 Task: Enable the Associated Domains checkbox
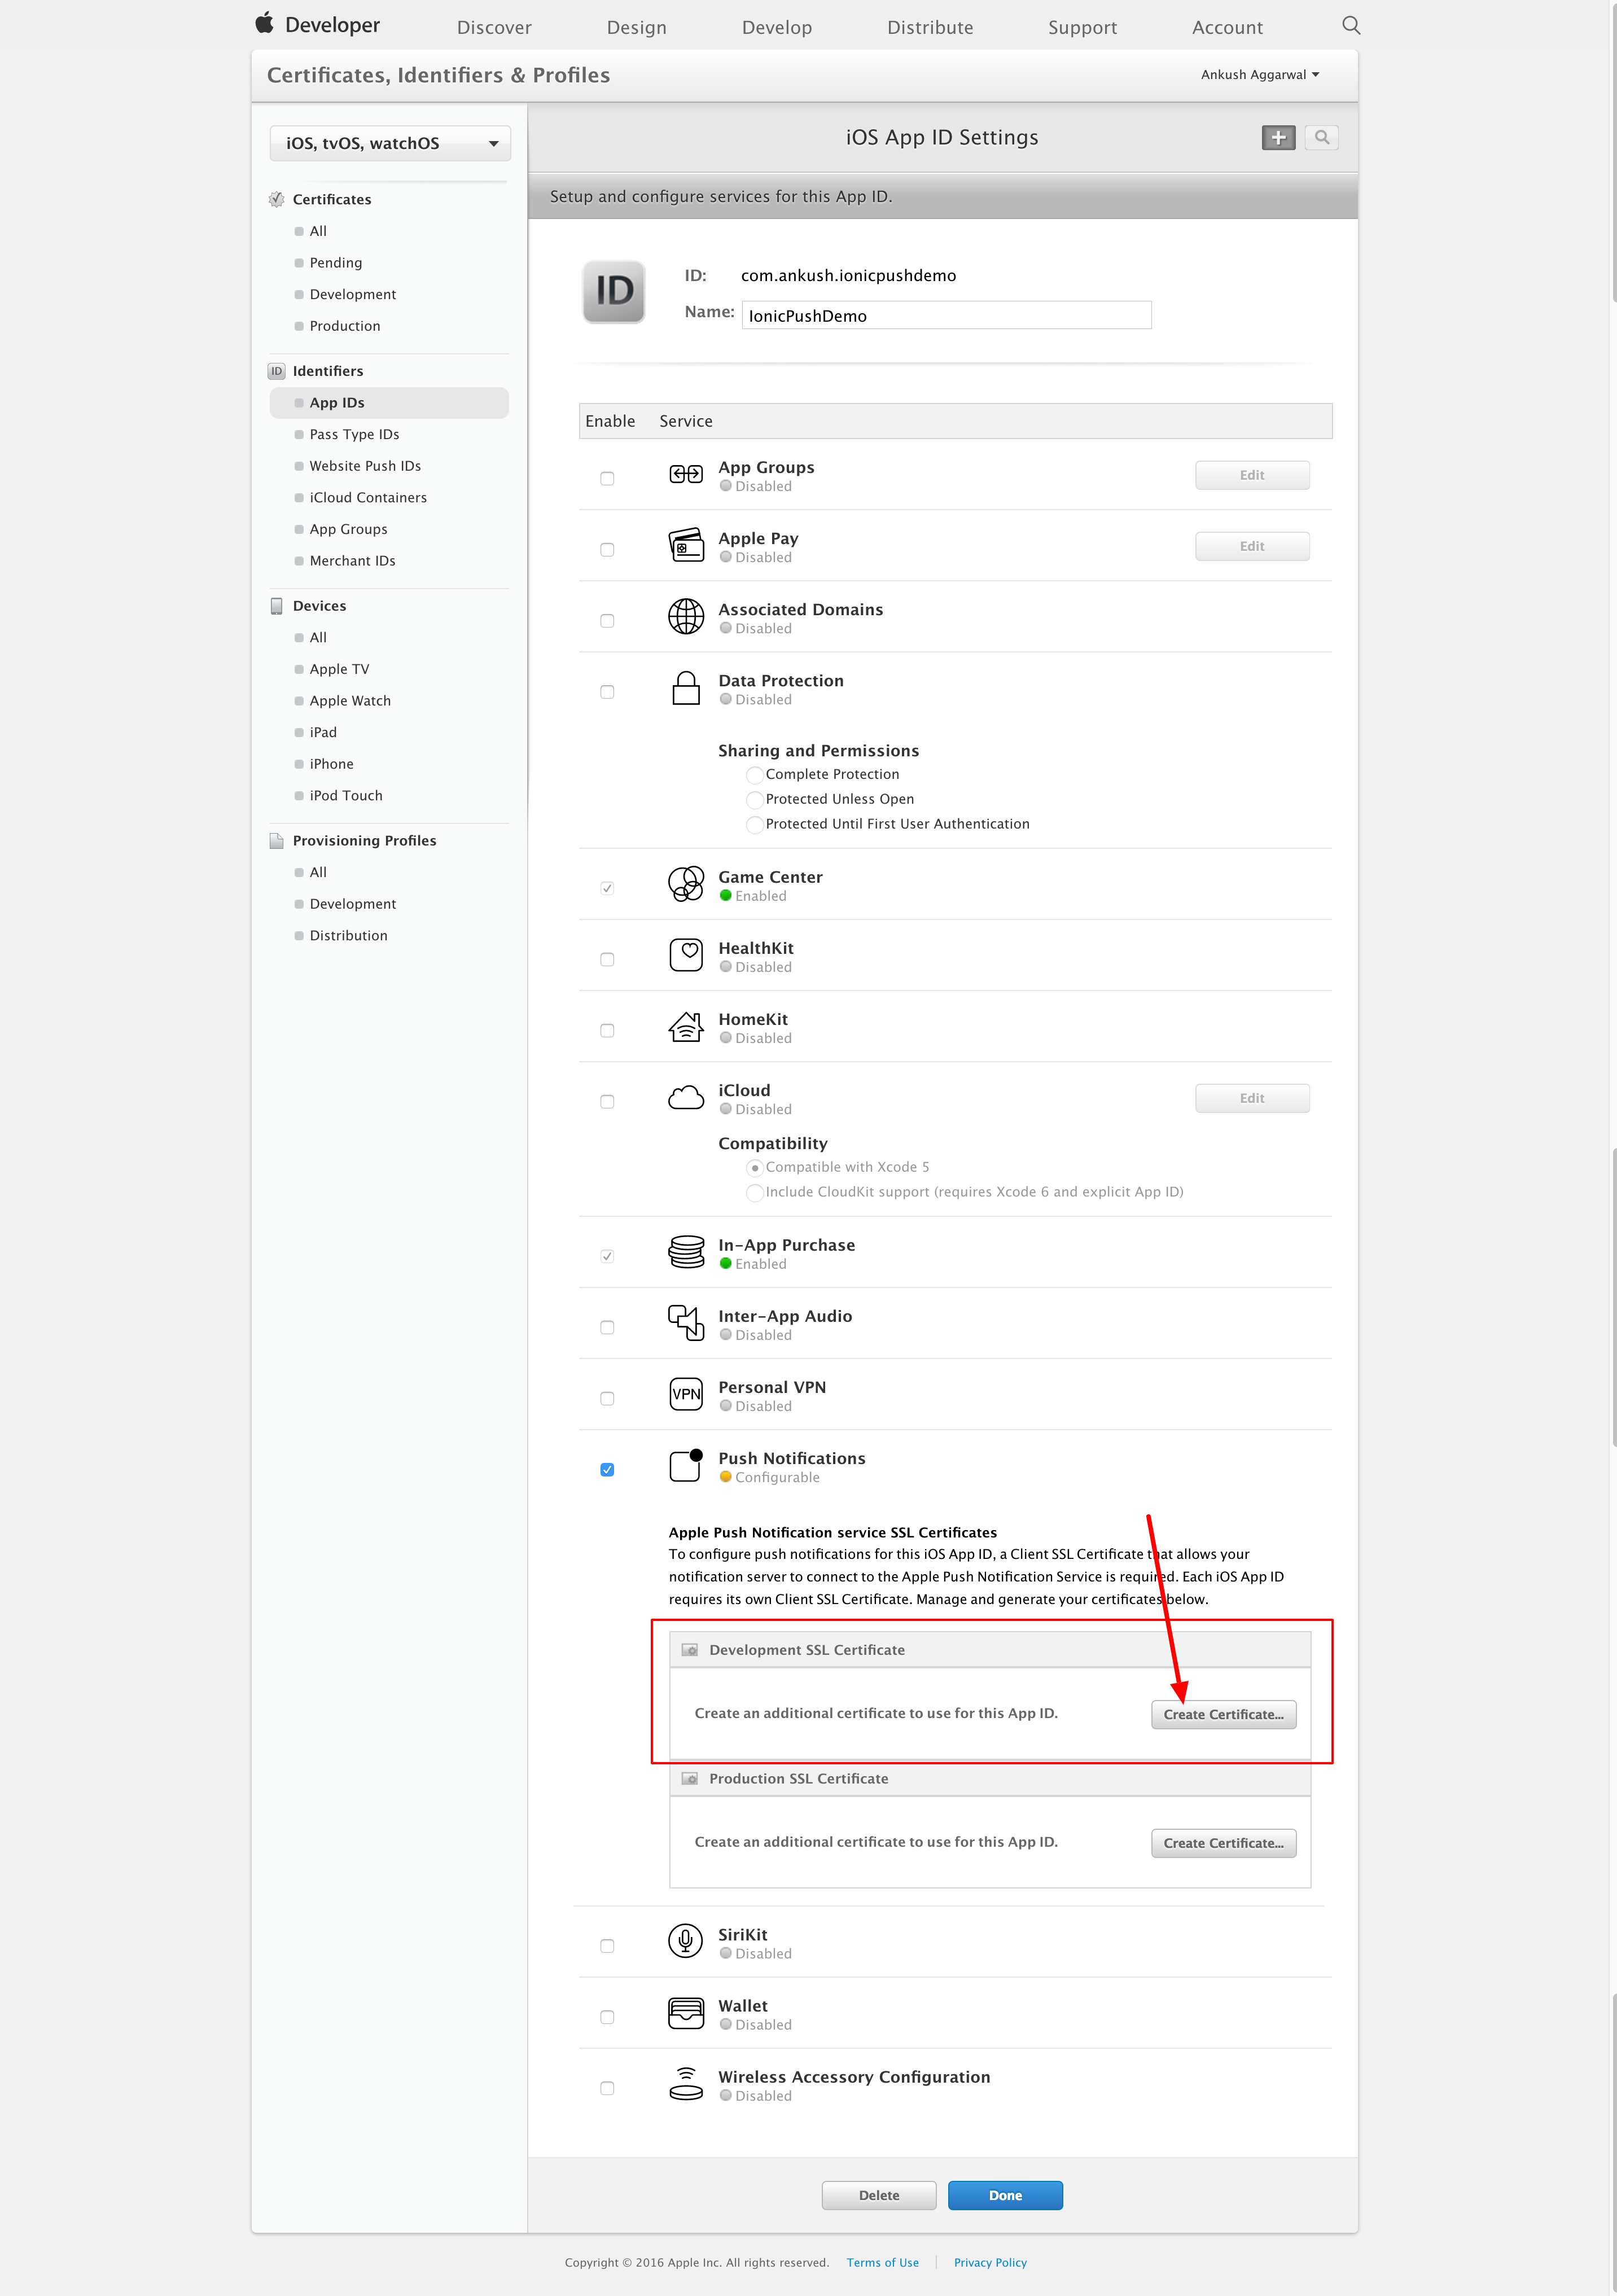click(607, 621)
